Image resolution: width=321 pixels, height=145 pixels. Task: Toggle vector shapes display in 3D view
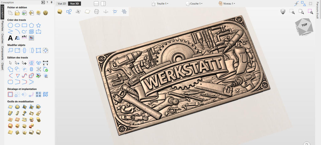pyautogui.click(x=69, y=12)
